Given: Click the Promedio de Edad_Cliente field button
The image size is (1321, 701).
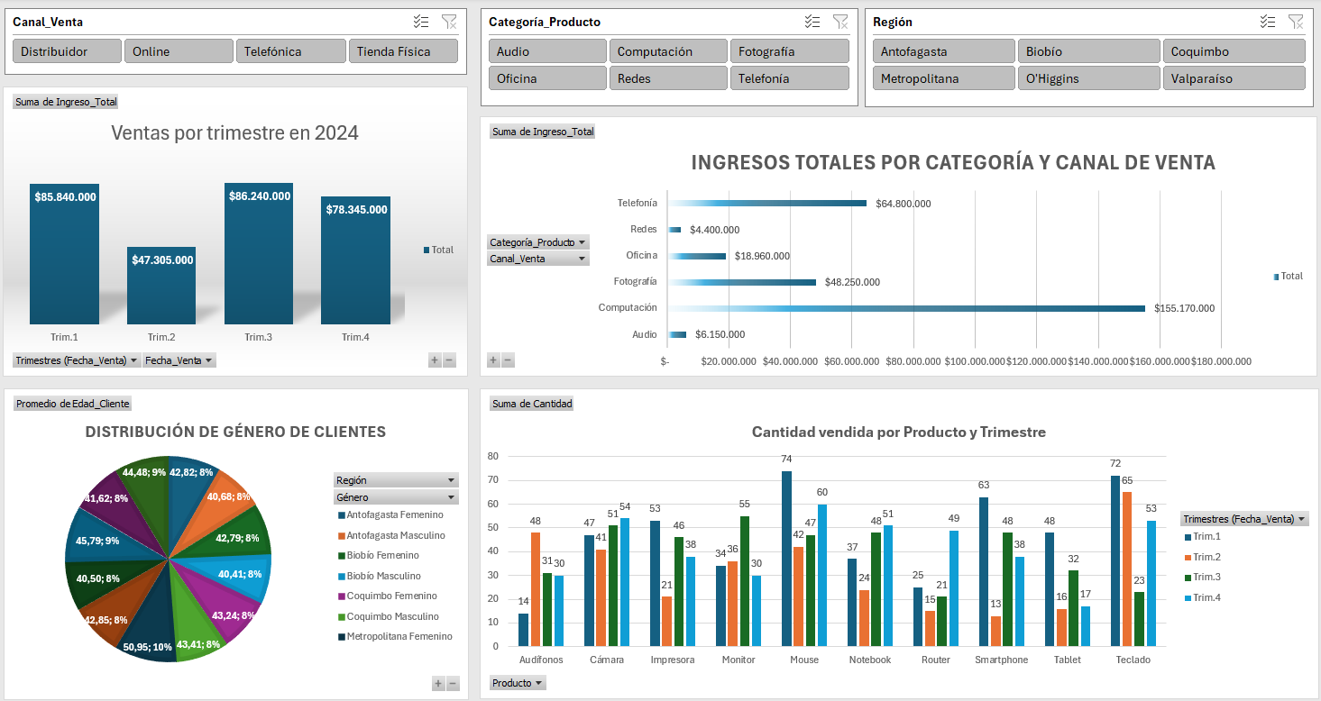Looking at the screenshot, I should tap(72, 403).
